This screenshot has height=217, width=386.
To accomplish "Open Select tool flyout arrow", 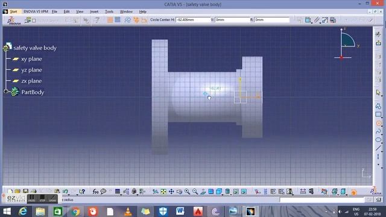I will point(382,96).
